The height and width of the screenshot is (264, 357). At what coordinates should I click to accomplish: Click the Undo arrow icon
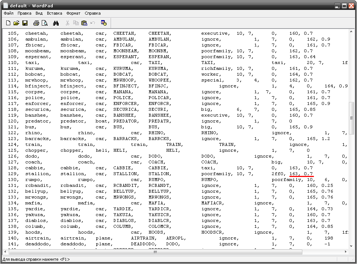click(x=93, y=23)
